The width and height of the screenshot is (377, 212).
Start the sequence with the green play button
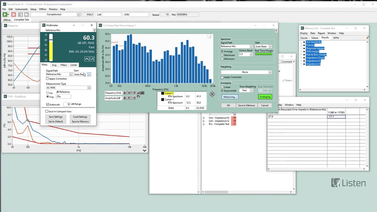(5, 14)
